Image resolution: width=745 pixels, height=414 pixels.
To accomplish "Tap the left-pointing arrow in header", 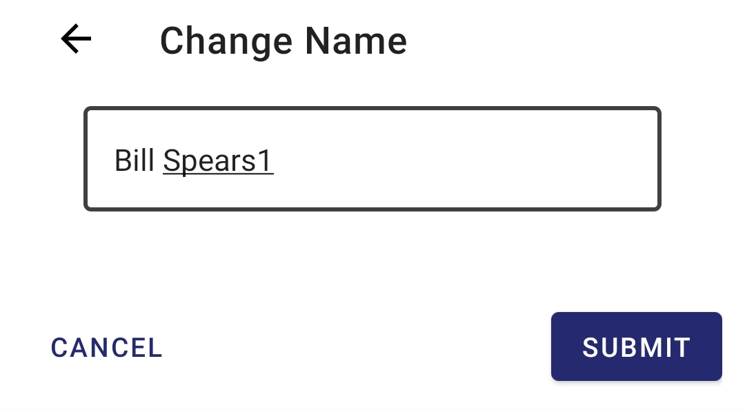I will (76, 39).
